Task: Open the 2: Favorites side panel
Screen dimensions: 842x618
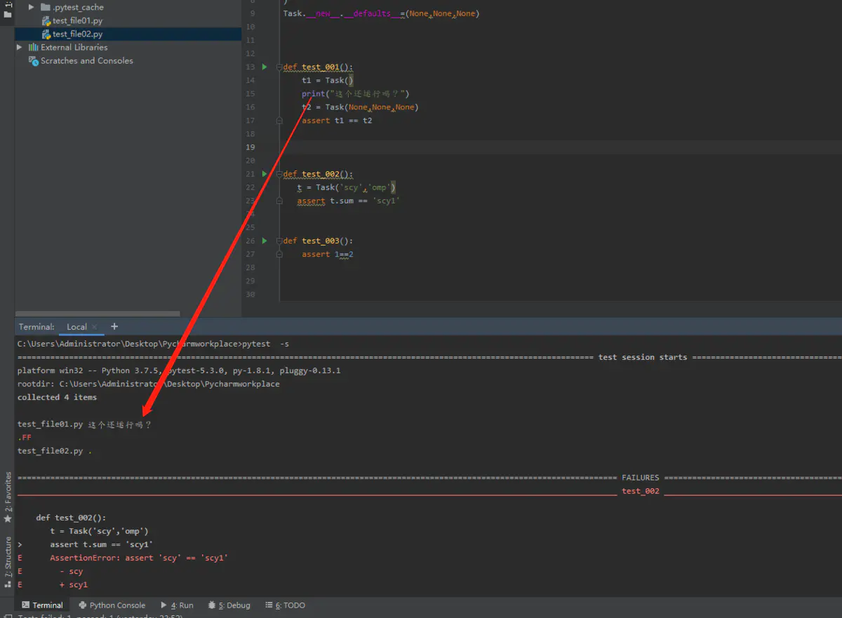Action: [8, 497]
